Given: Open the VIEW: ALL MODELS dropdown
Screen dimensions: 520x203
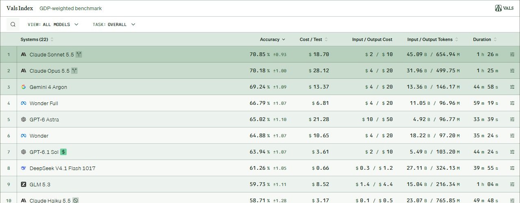Looking at the screenshot, I should point(53,24).
